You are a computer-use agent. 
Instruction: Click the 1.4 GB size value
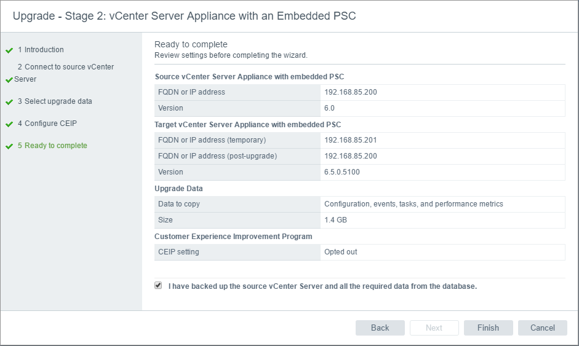click(x=335, y=220)
